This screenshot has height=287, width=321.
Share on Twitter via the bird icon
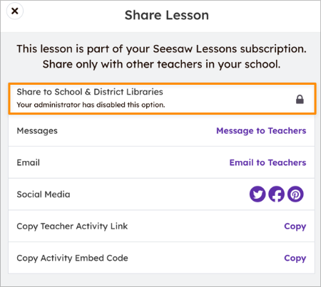pos(258,194)
